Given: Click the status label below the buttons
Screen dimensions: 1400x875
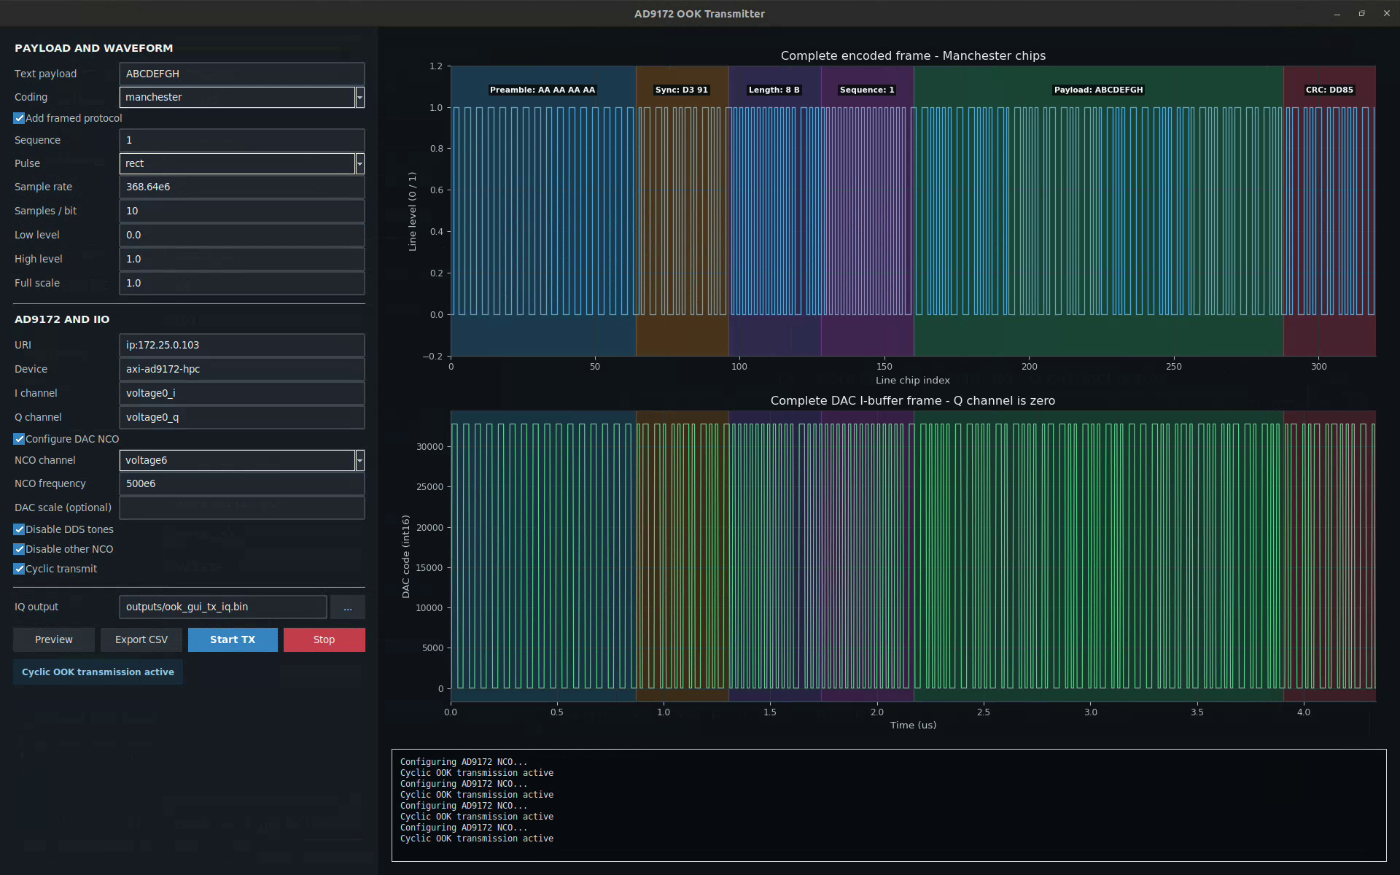Looking at the screenshot, I should (98, 672).
